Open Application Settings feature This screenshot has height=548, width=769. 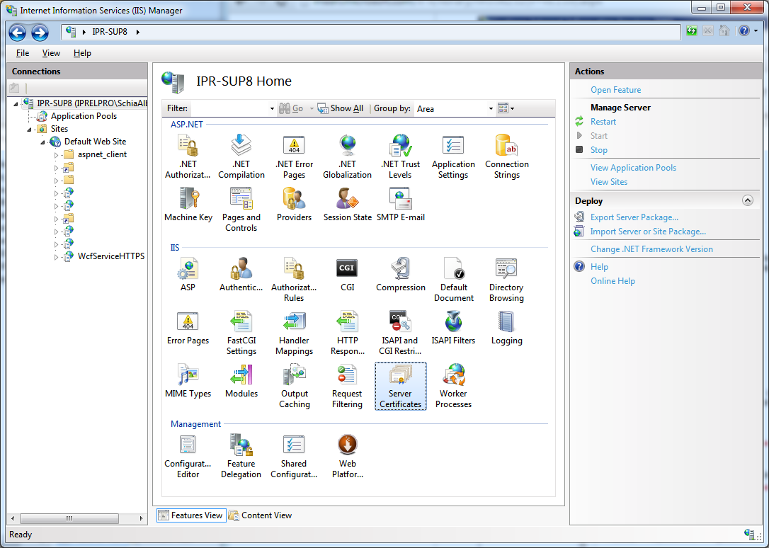point(453,156)
